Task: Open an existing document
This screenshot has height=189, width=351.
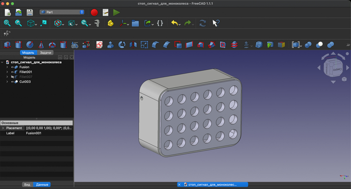Action: pos(19,13)
